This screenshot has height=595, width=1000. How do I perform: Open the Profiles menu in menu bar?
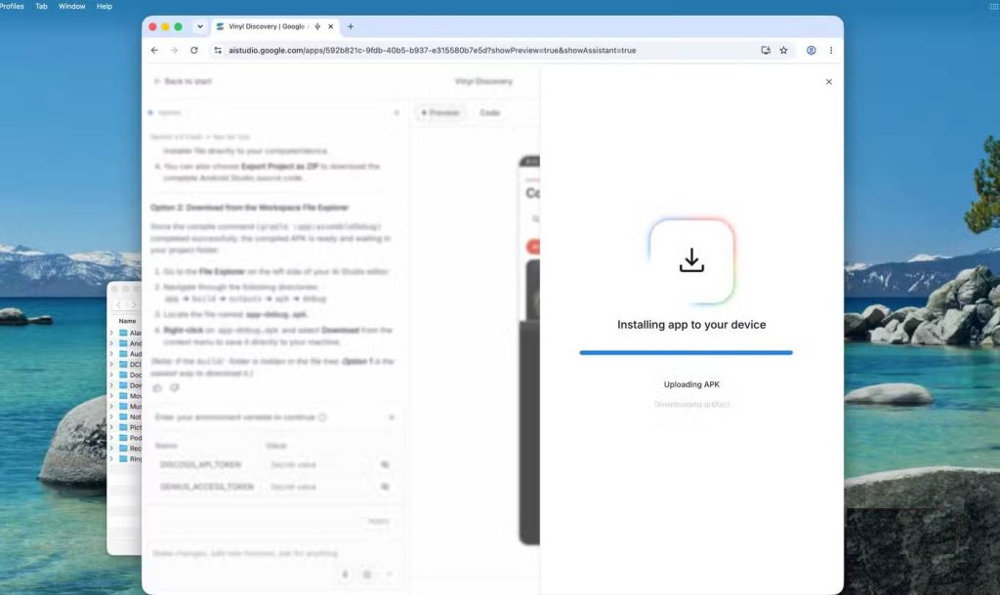(x=12, y=7)
